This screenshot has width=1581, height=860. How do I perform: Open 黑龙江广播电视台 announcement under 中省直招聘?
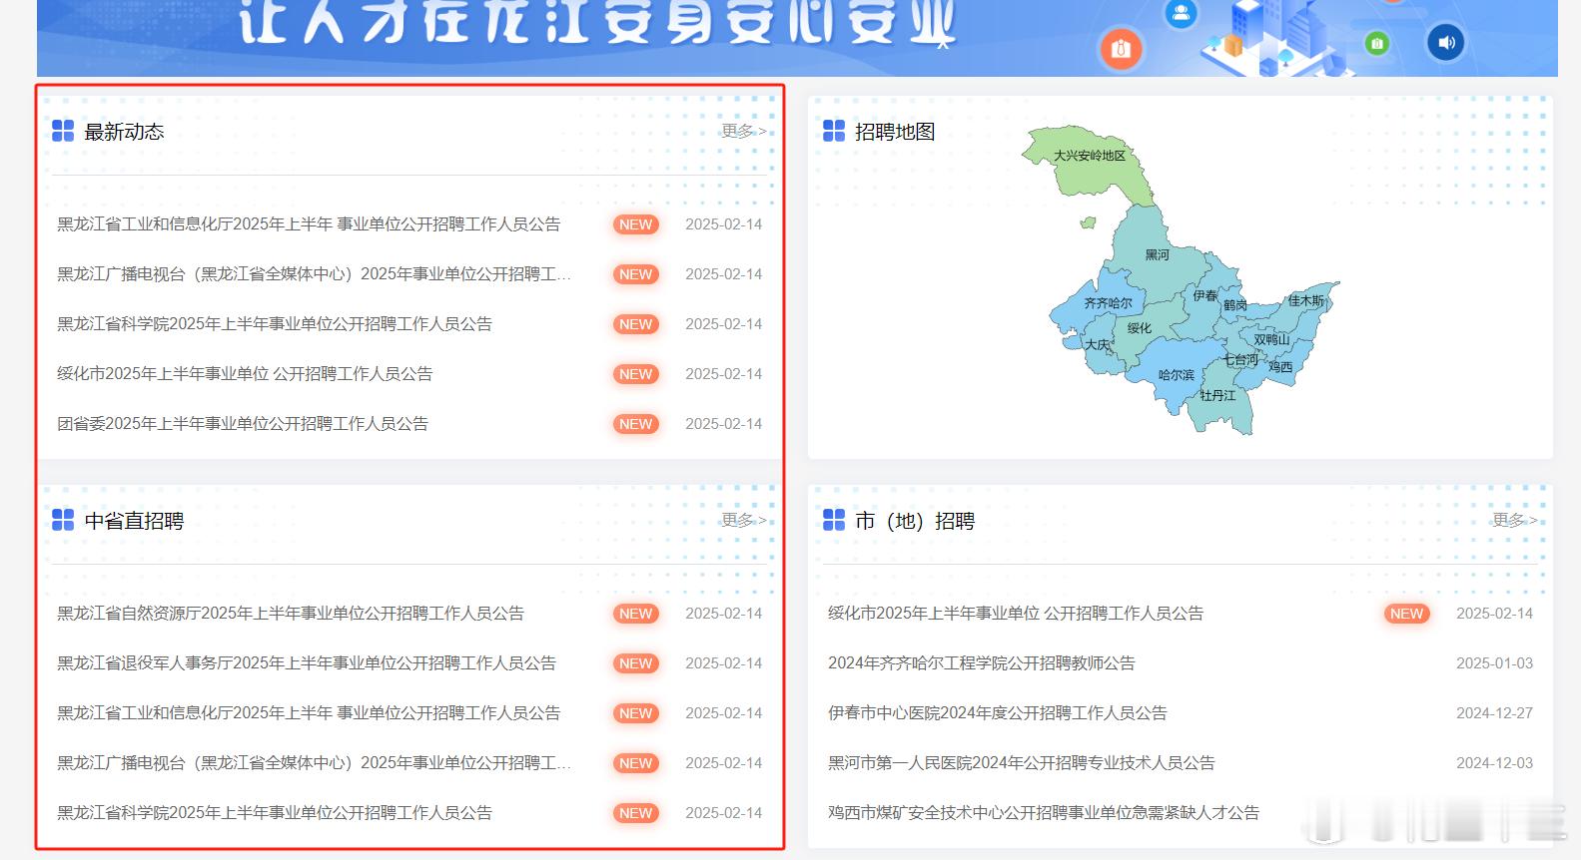314,763
